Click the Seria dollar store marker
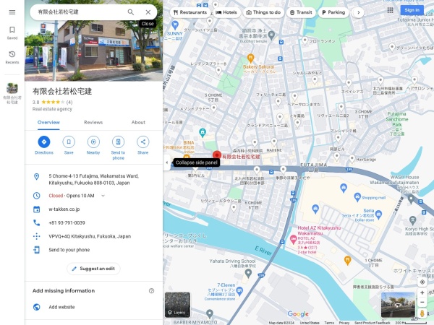434x325 pixels. (x=378, y=214)
